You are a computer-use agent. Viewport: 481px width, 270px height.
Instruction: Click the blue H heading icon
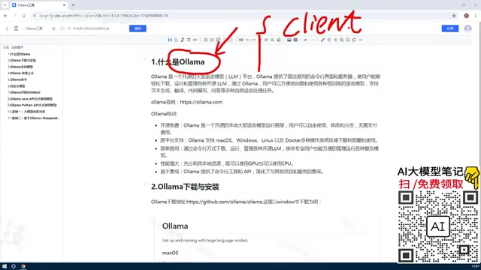coord(170,40)
